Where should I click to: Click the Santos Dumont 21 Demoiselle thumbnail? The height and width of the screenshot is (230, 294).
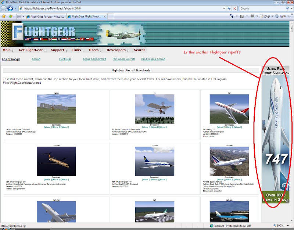(x=154, y=109)
